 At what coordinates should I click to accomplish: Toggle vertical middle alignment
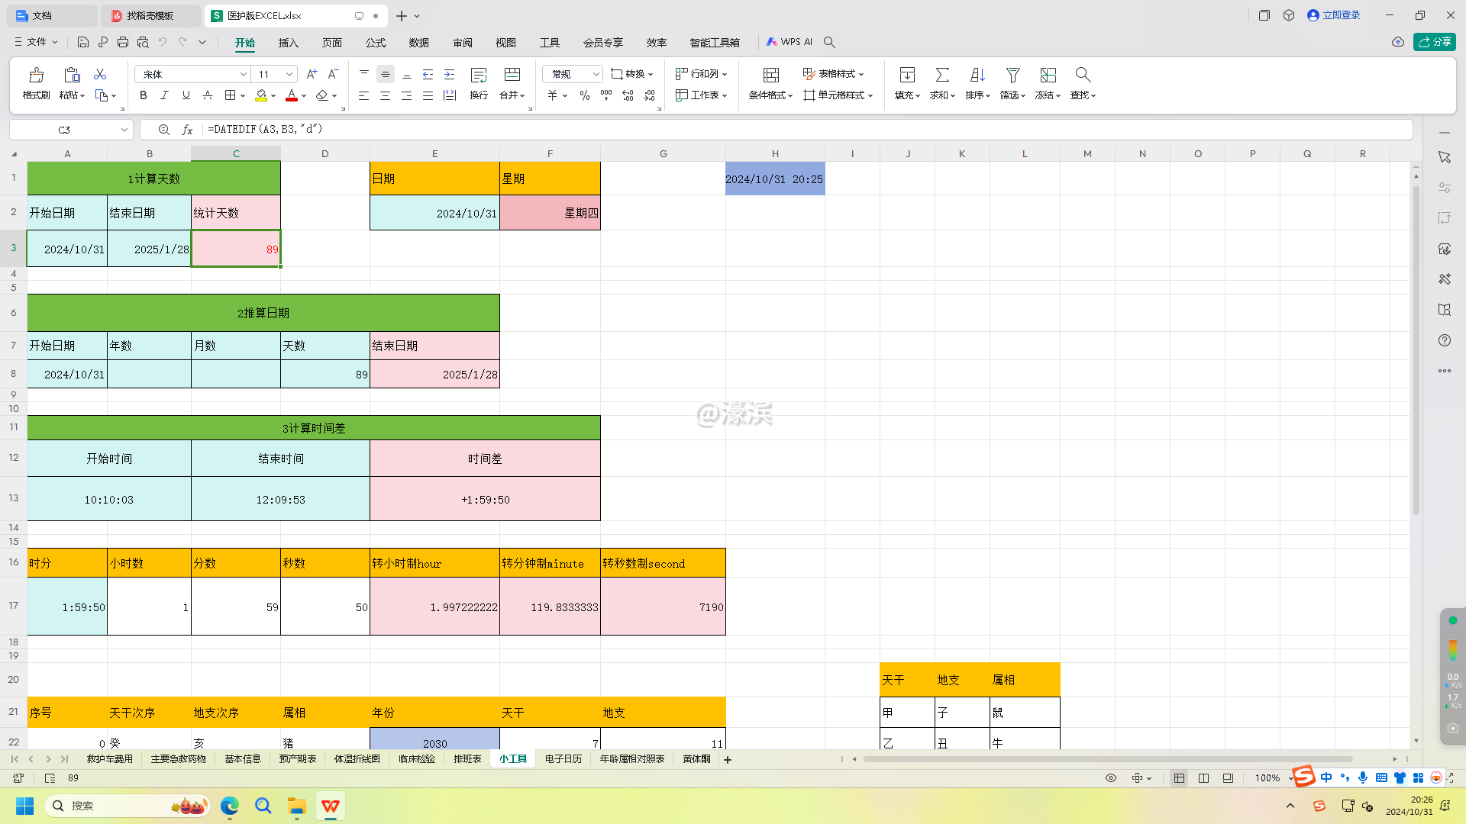click(x=386, y=74)
